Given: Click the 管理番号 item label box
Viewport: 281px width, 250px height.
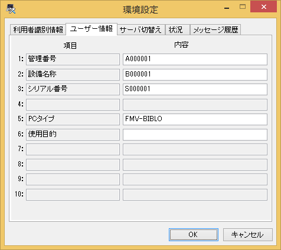Looking at the screenshot, I should [x=73, y=59].
